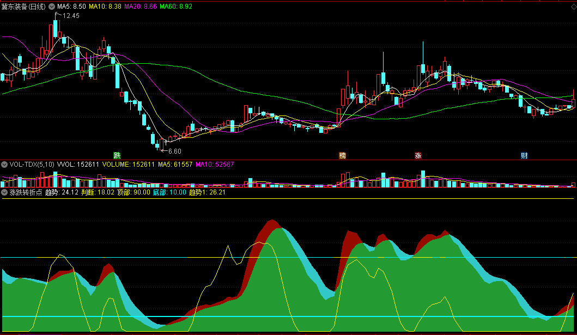Viewport: 577px width, 335px height.
Task: Click the MA5: 8.50 moving average label
Action: tap(71, 7)
